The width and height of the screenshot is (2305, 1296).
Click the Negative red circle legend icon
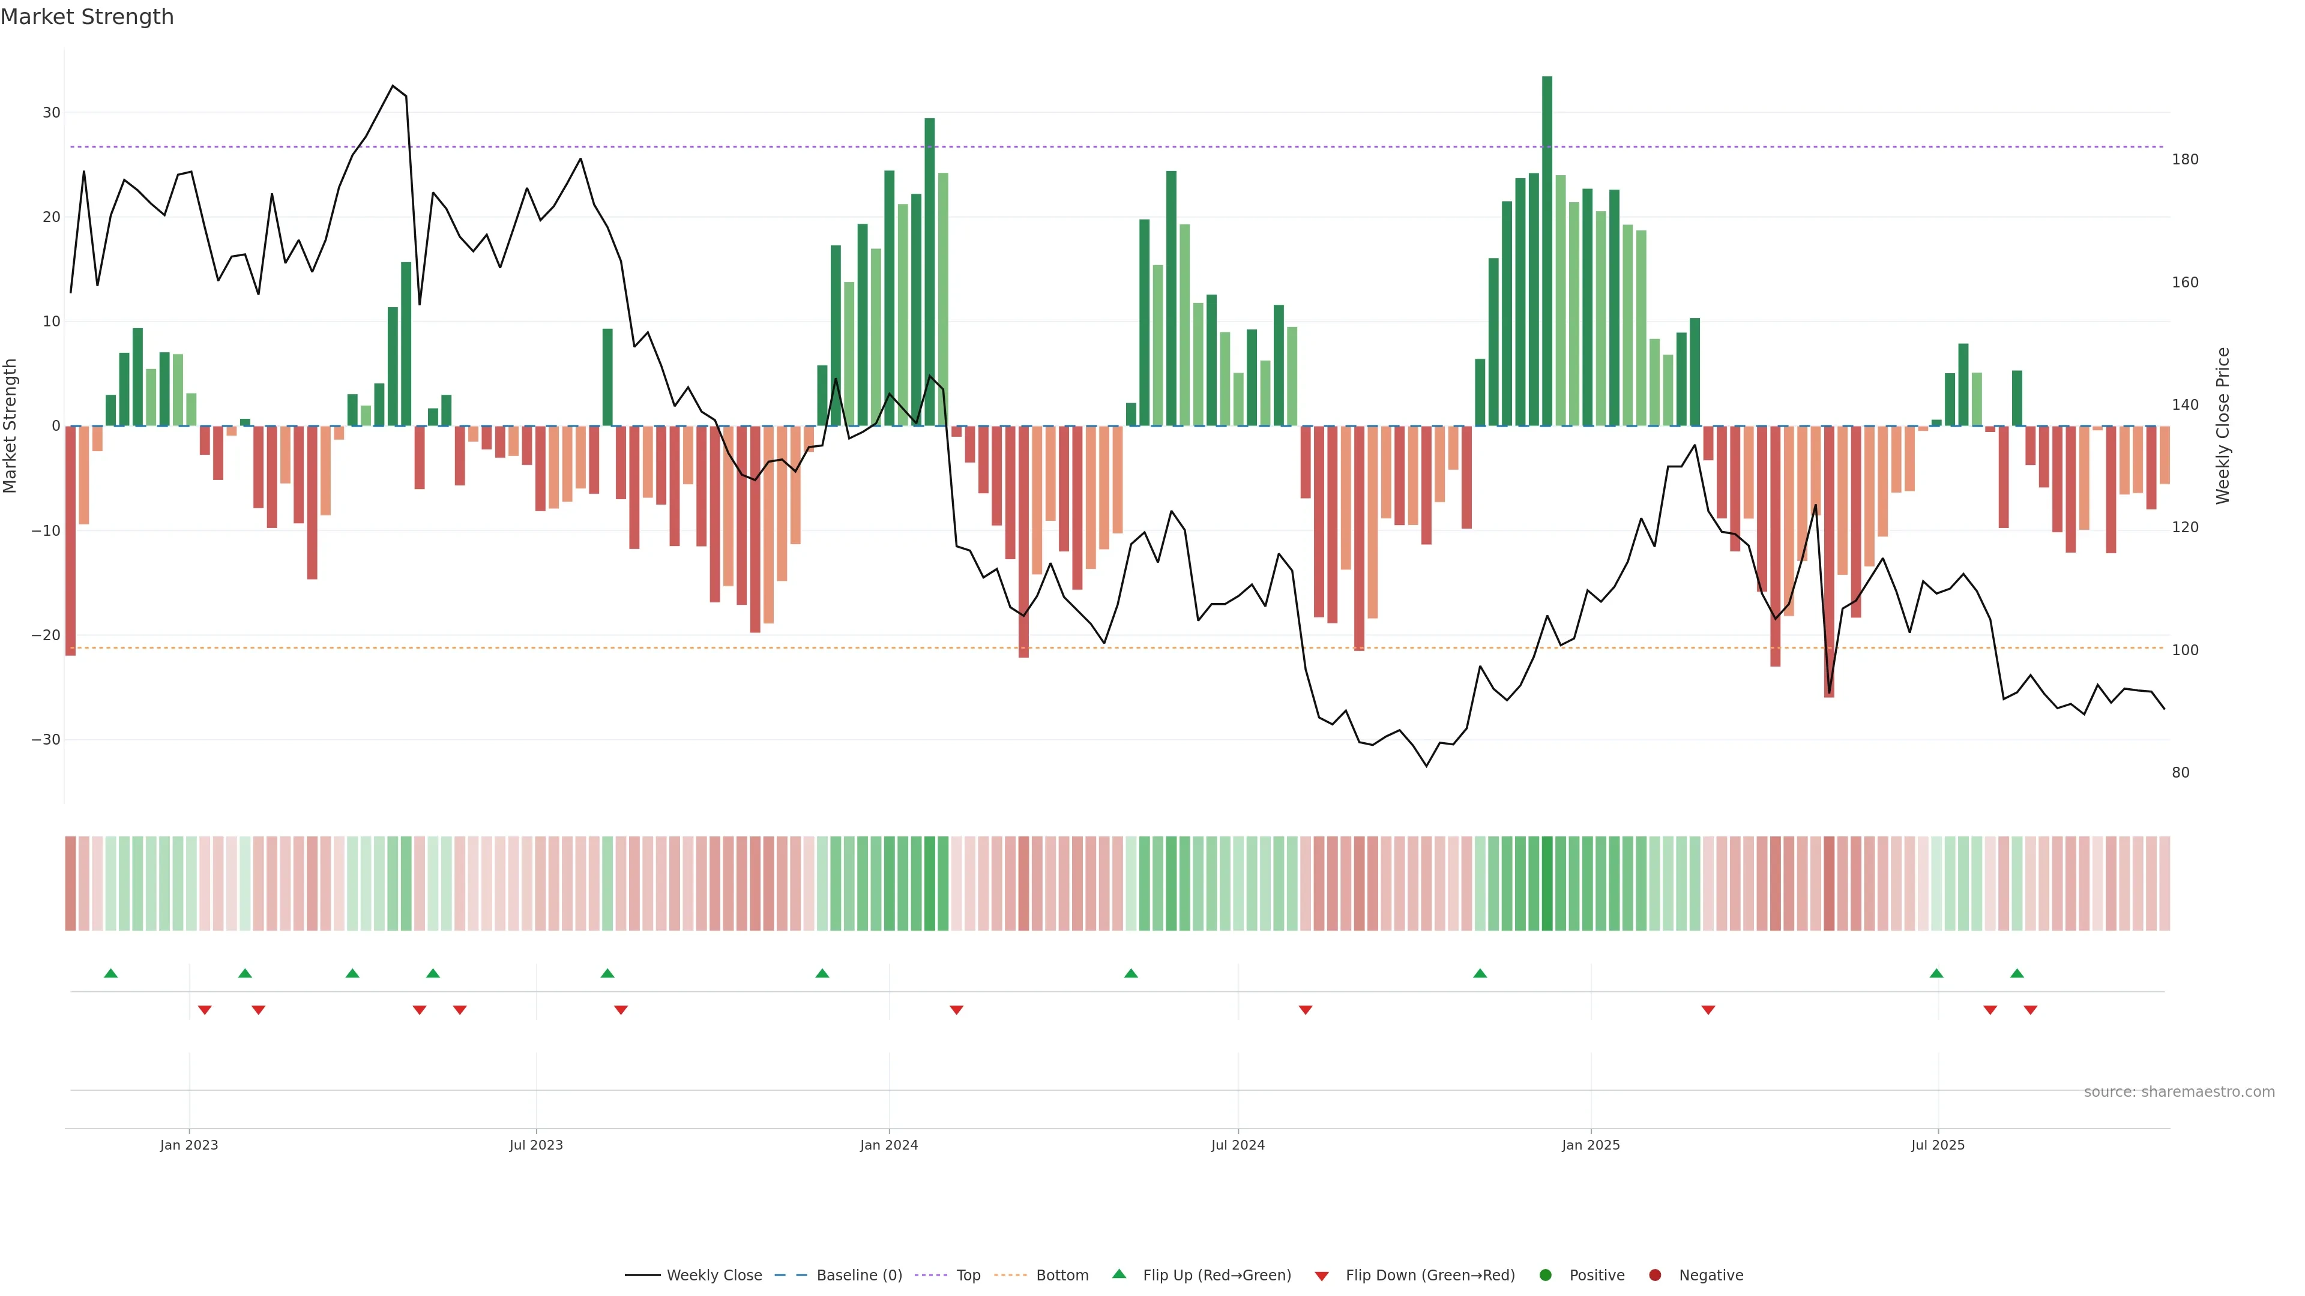click(x=1654, y=1274)
